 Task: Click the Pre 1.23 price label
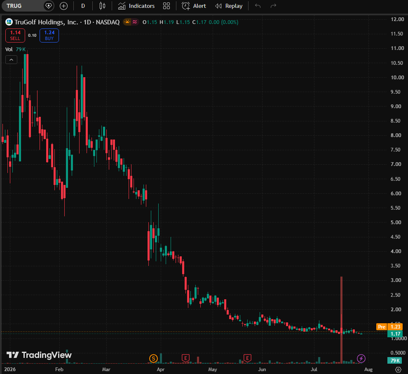tap(389, 327)
